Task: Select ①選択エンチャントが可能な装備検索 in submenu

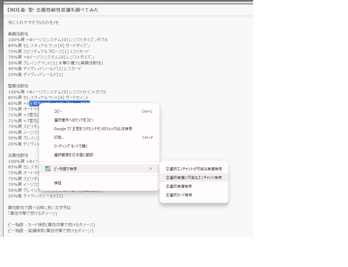Action: coord(194,169)
